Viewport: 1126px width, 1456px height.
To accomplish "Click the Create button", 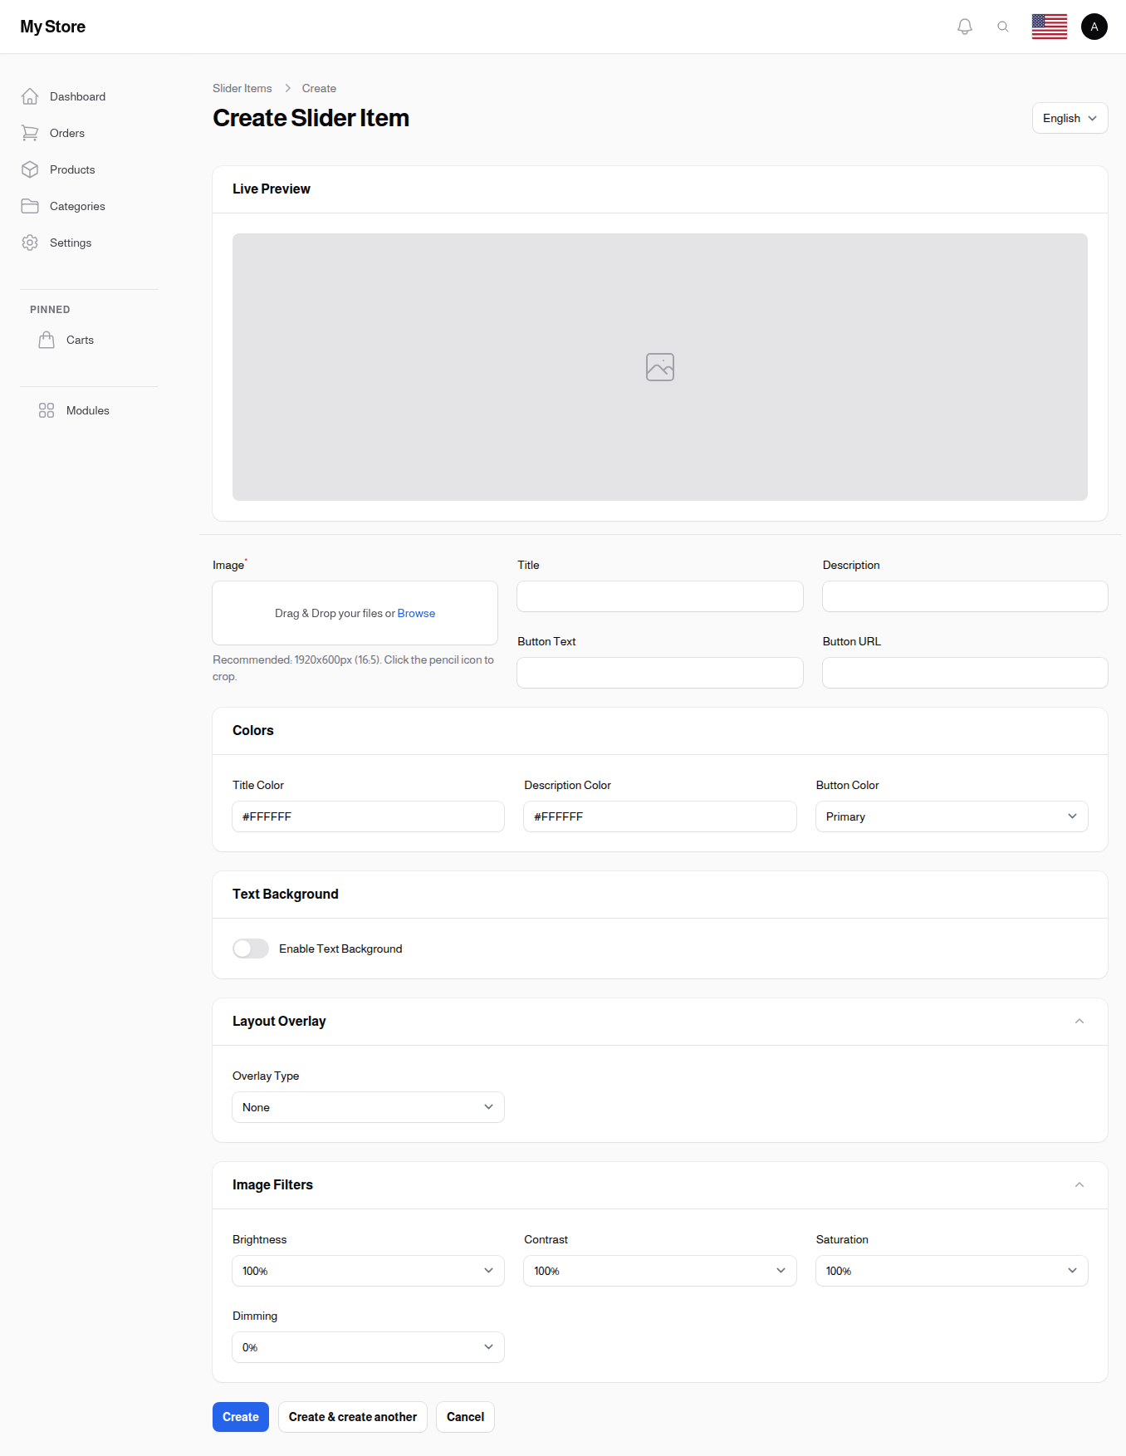I will 241,1417.
